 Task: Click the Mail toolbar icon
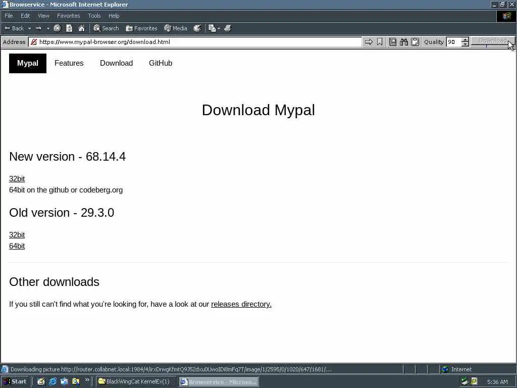[212, 28]
